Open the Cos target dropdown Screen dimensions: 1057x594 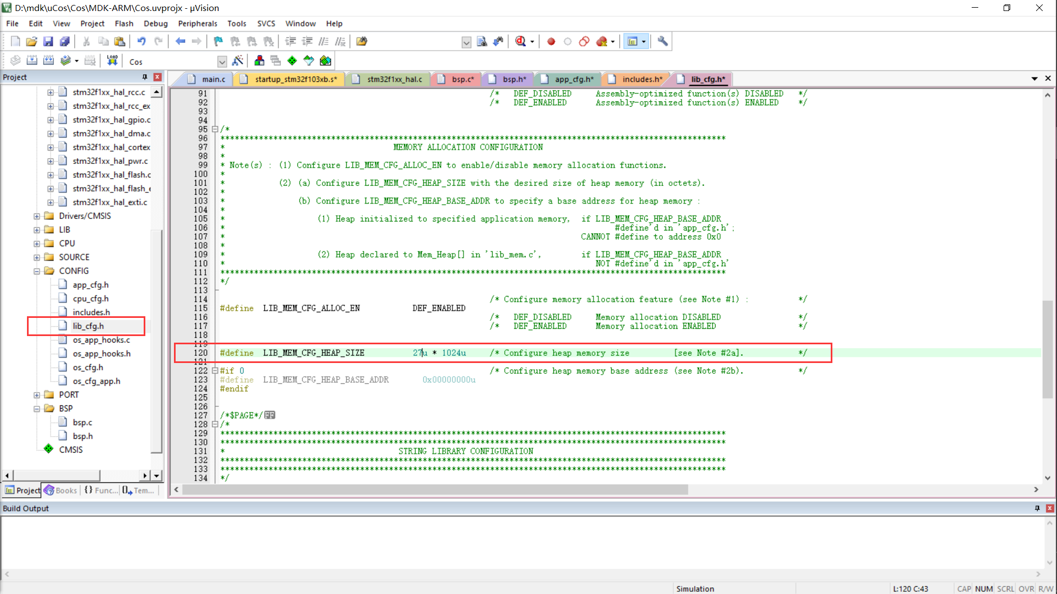pyautogui.click(x=222, y=61)
